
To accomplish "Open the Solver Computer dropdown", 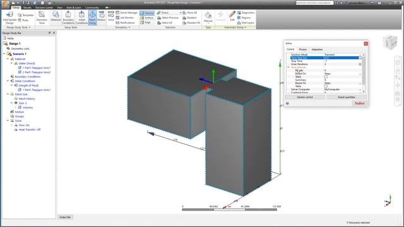I will click(360, 90).
